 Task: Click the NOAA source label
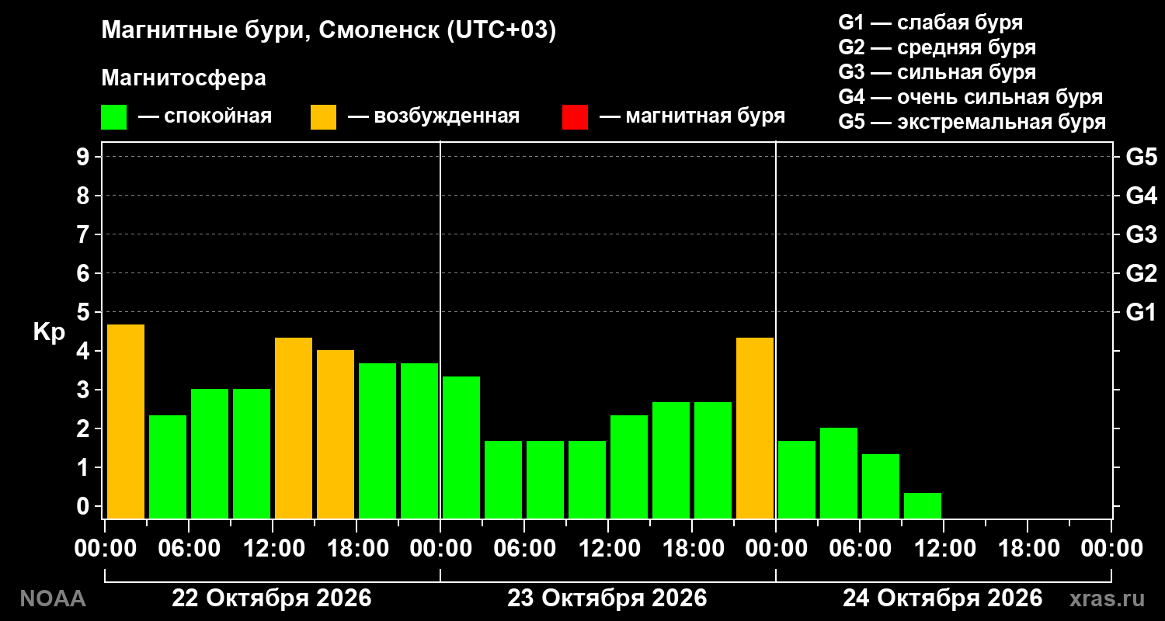[x=53, y=598]
